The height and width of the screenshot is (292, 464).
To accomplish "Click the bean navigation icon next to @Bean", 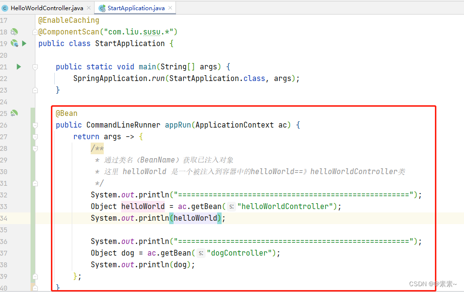I will coord(15,113).
